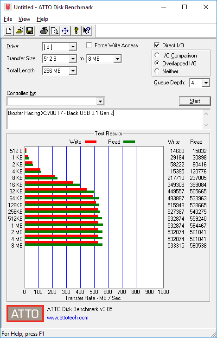Click the ATTO app icon in title bar
The width and height of the screenshot is (217, 338).
pos(8,7)
